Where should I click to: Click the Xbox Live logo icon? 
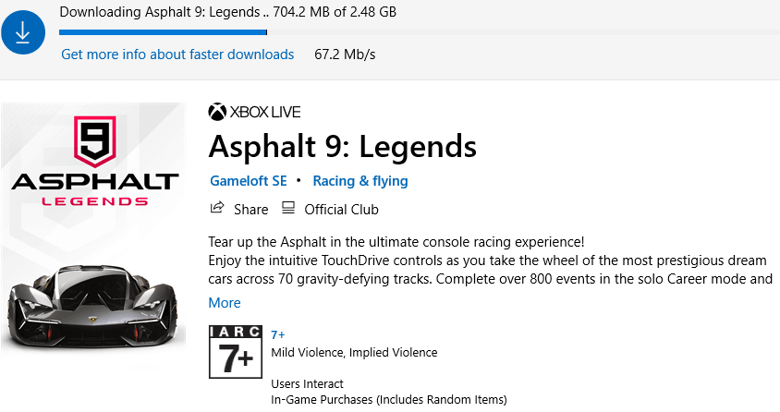[217, 113]
